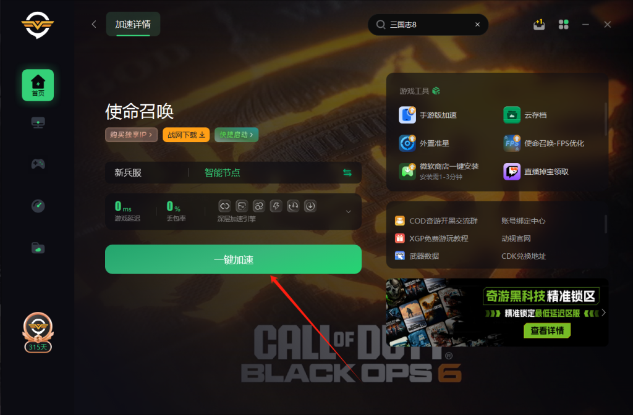Screen dimensions: 633x415
Task: Show next banner with right chevron
Action: (x=603, y=312)
